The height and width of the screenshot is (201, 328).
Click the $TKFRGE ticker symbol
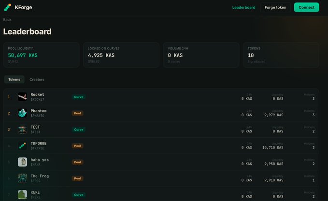tap(38, 148)
